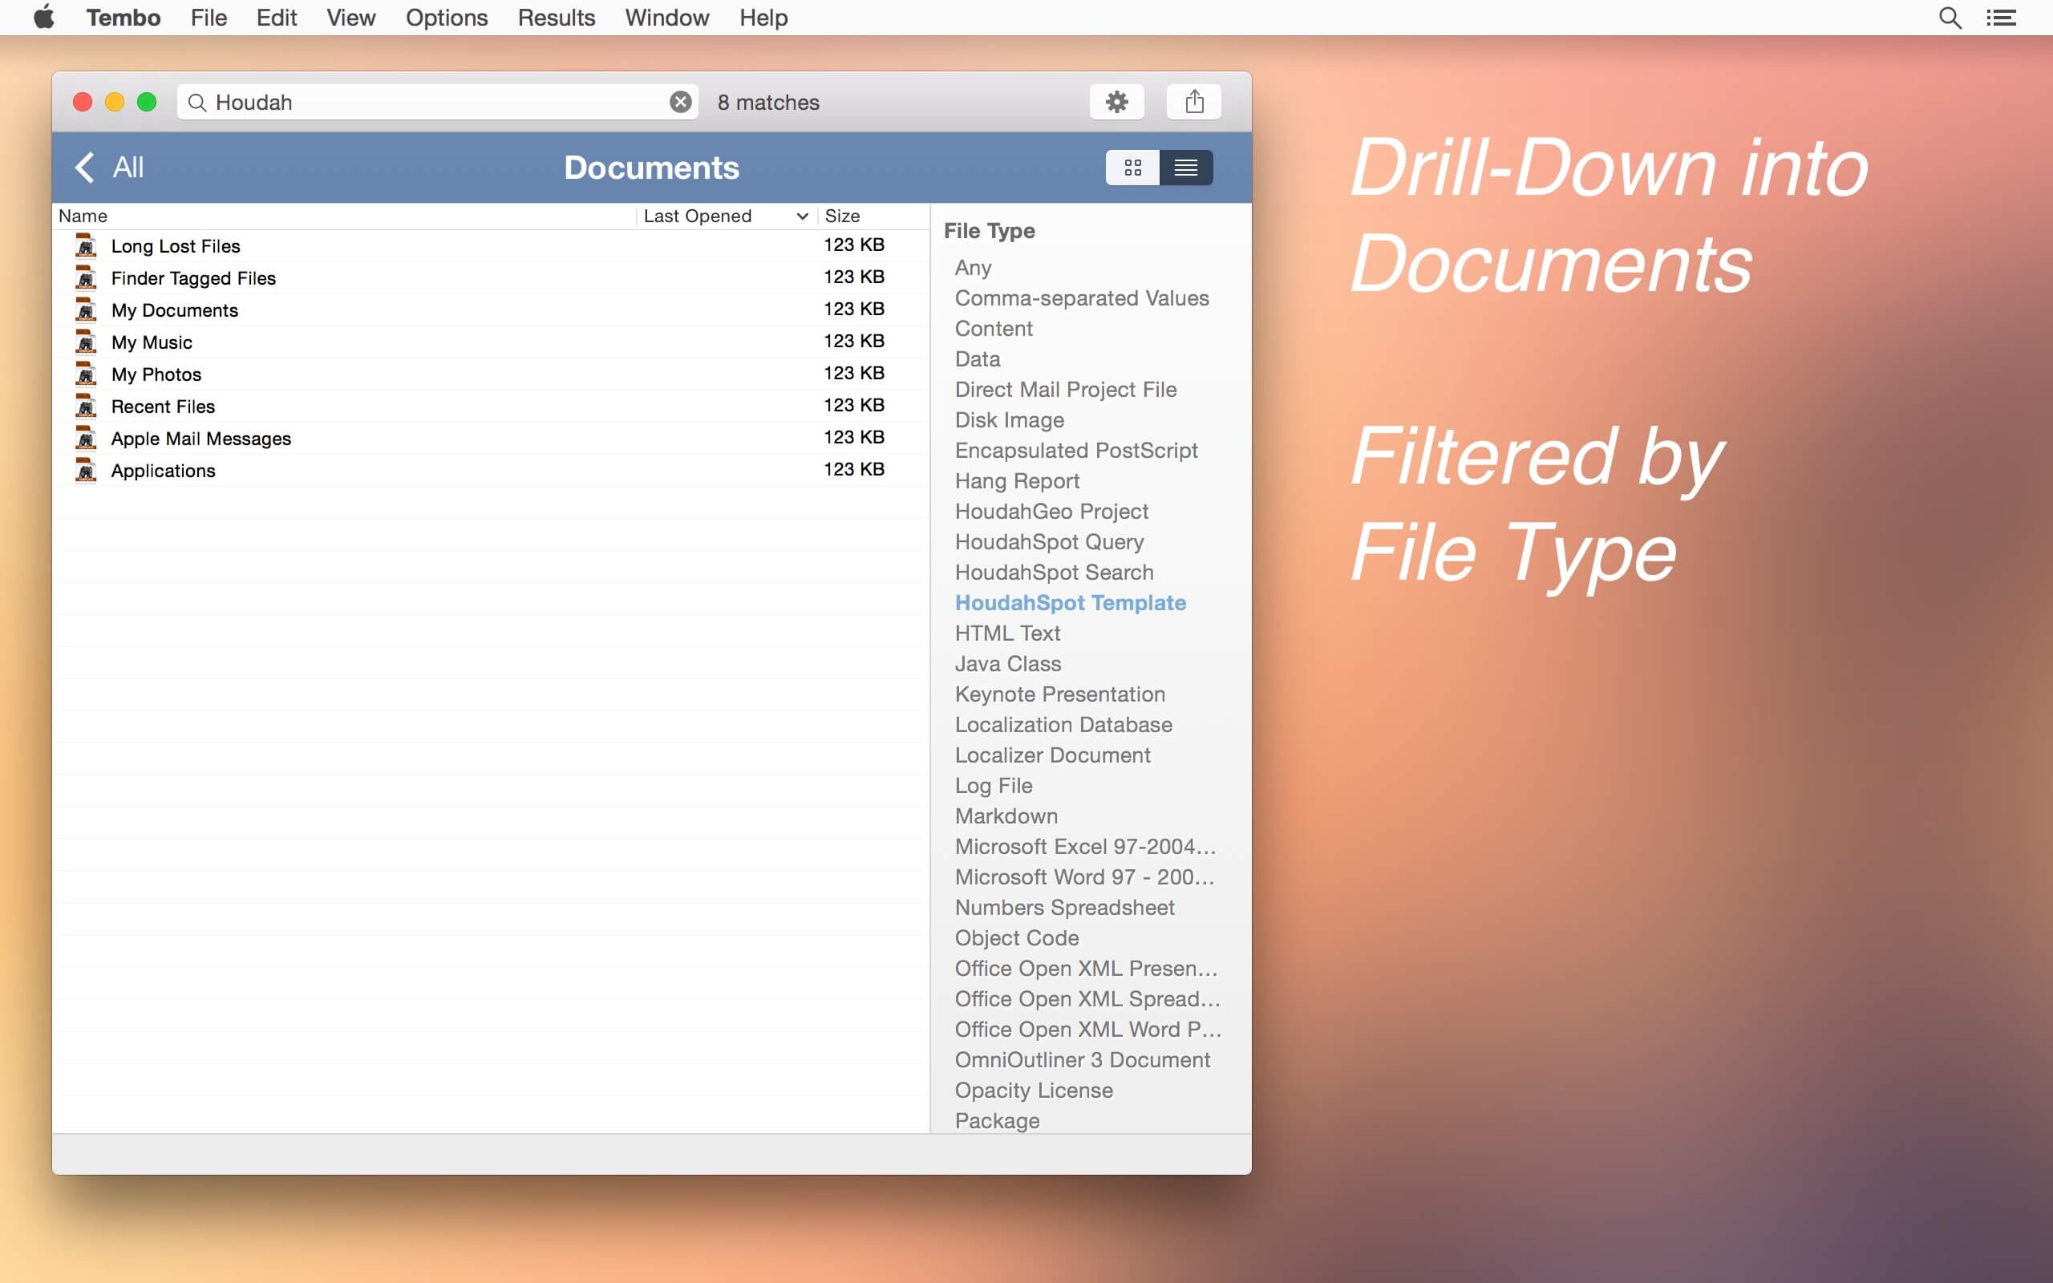Switch to list view icon
The image size is (2053, 1283).
pyautogui.click(x=1187, y=164)
